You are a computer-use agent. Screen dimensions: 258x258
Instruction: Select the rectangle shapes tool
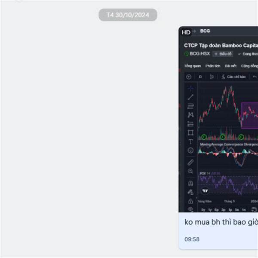coord(190,132)
